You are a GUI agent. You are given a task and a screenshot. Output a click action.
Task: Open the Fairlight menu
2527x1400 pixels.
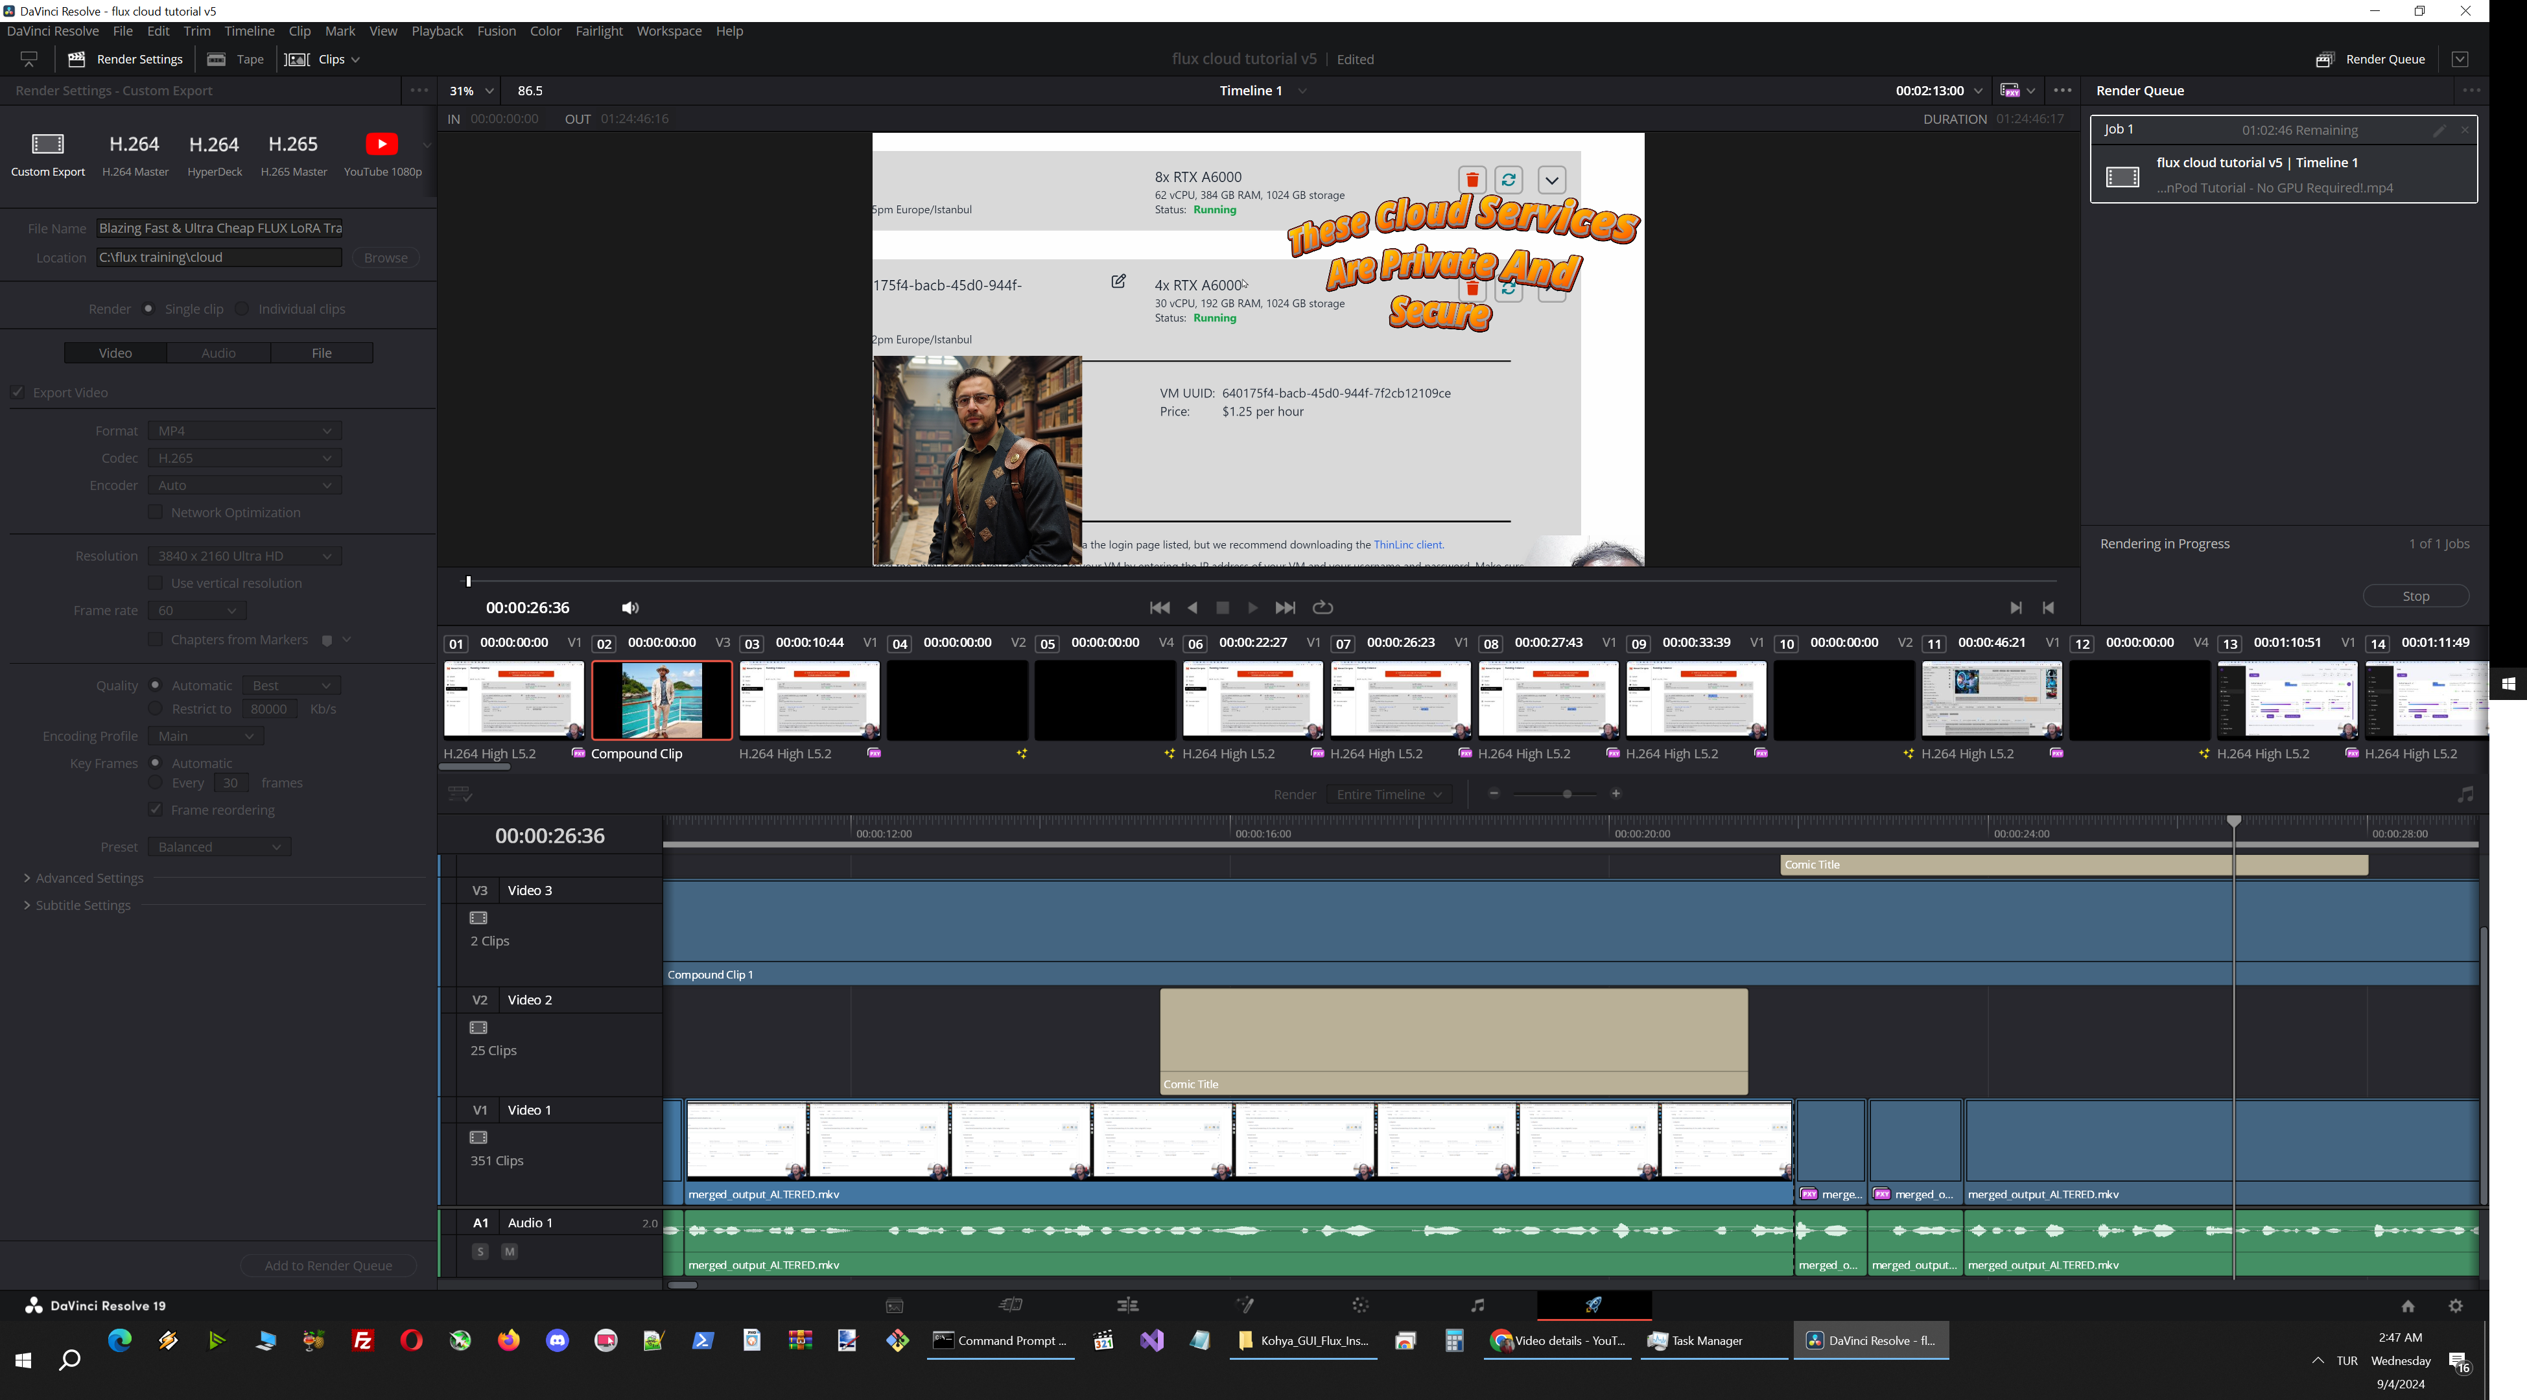point(598,31)
